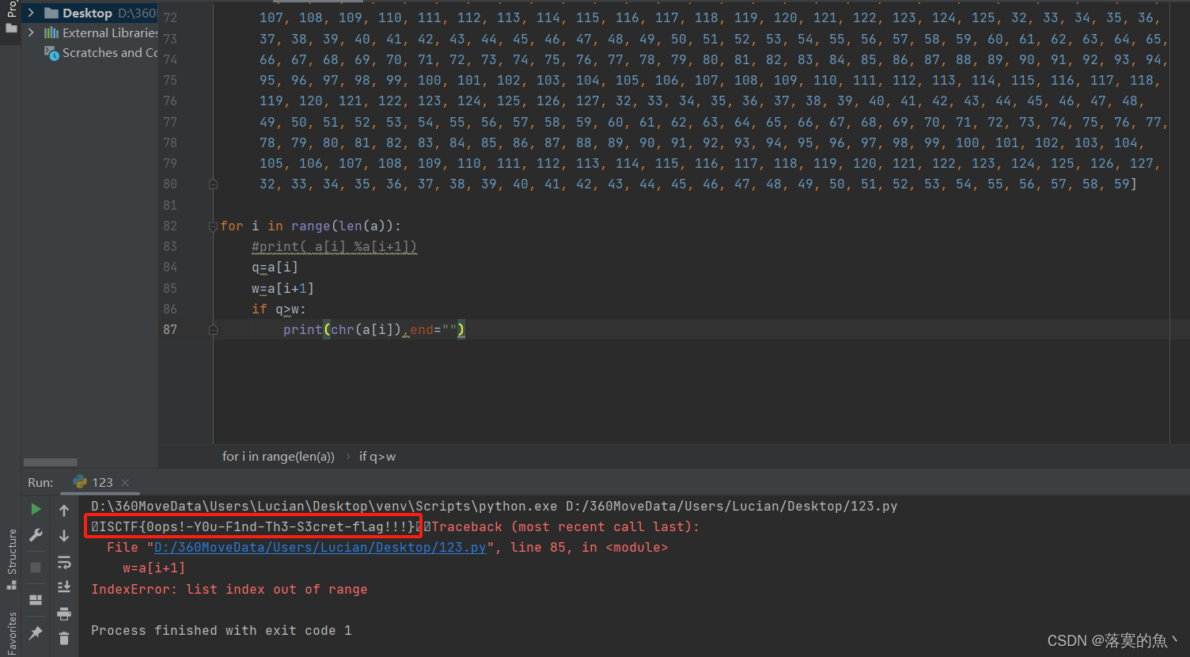
Task: Collapse the code fold at line 82
Action: pyautogui.click(x=212, y=226)
